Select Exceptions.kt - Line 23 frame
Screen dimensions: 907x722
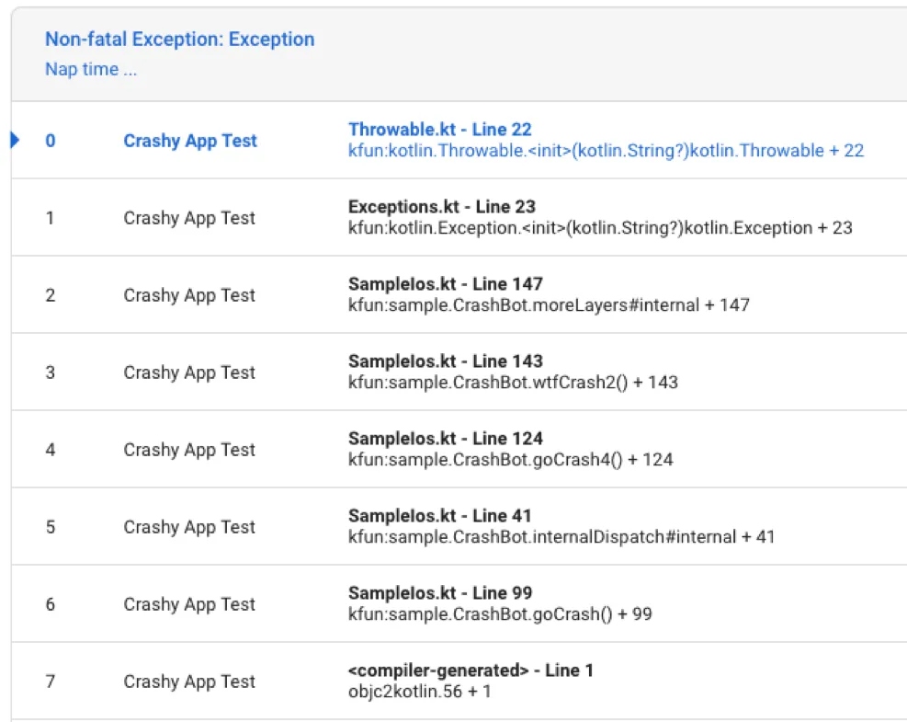click(x=459, y=217)
